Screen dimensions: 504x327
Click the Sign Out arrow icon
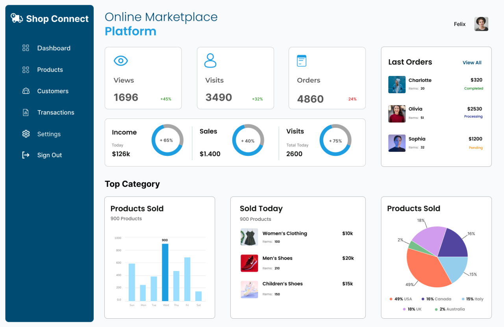coord(26,155)
